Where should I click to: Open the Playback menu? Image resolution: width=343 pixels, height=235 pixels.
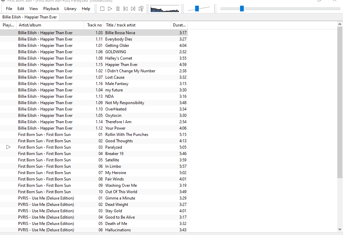51,9
